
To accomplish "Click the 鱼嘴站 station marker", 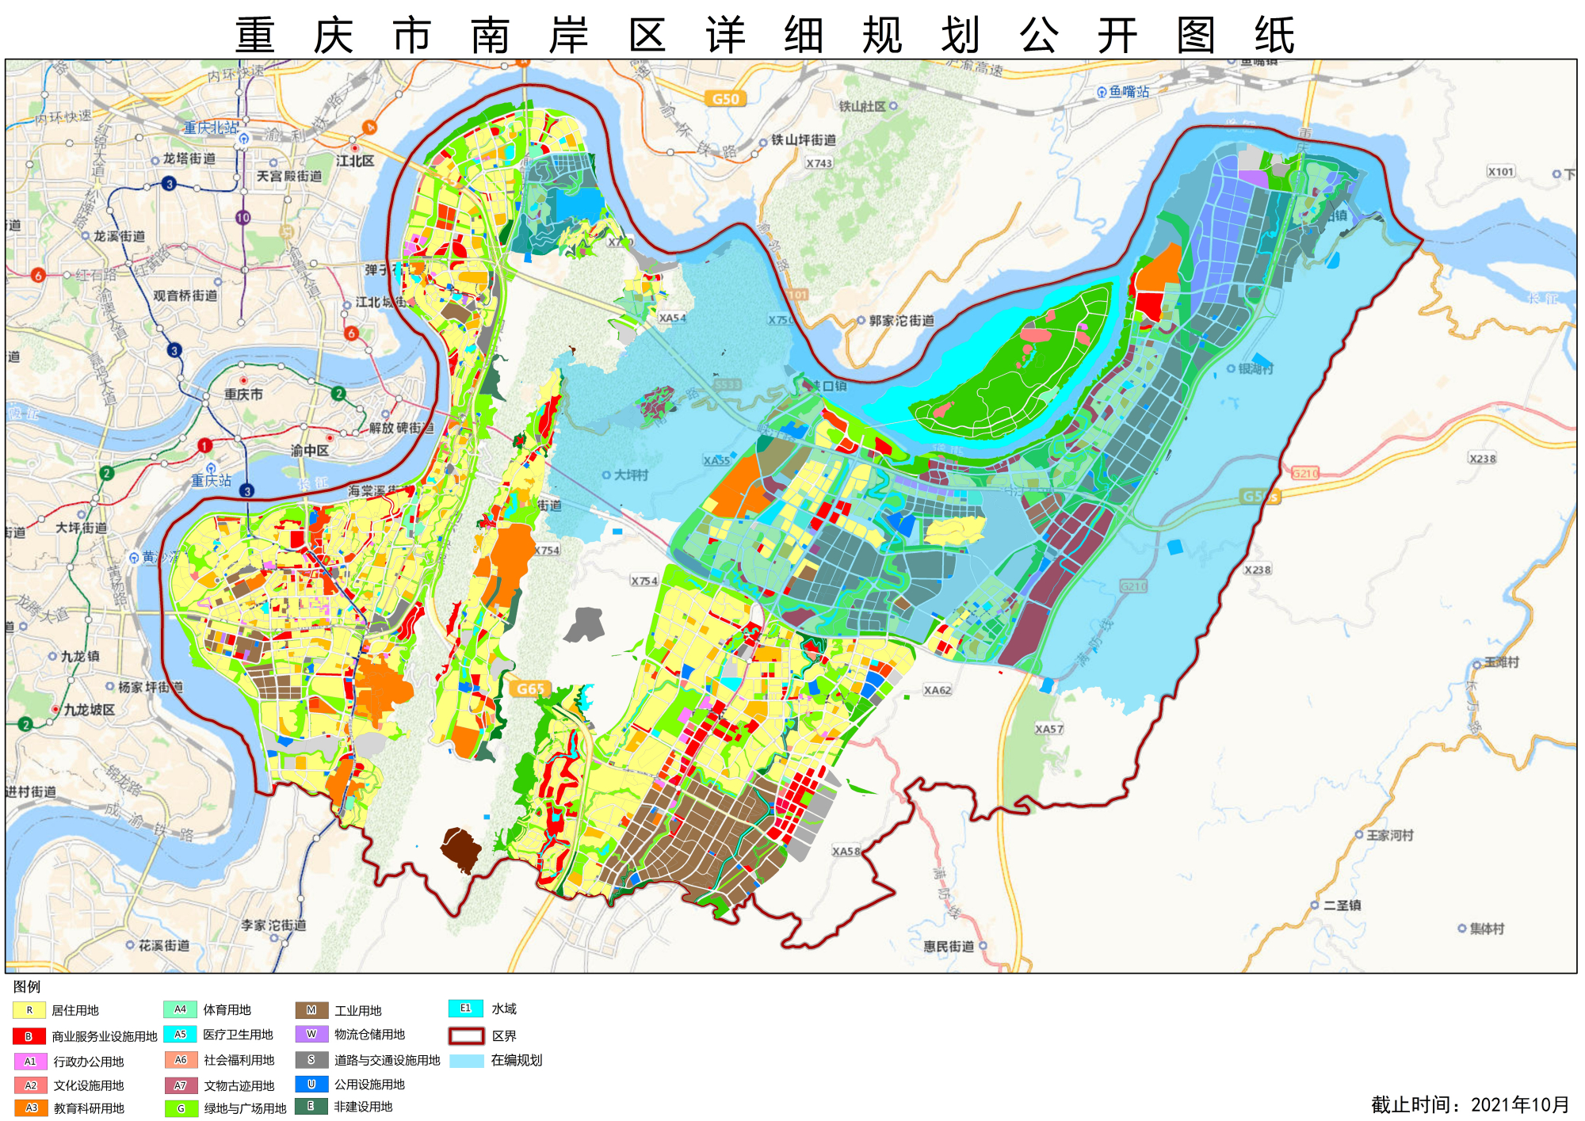I will [1102, 92].
